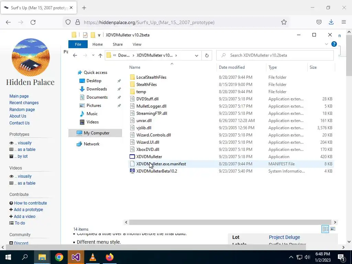Open Visual Studio from the taskbar
352x264 pixels.
pos(76,257)
